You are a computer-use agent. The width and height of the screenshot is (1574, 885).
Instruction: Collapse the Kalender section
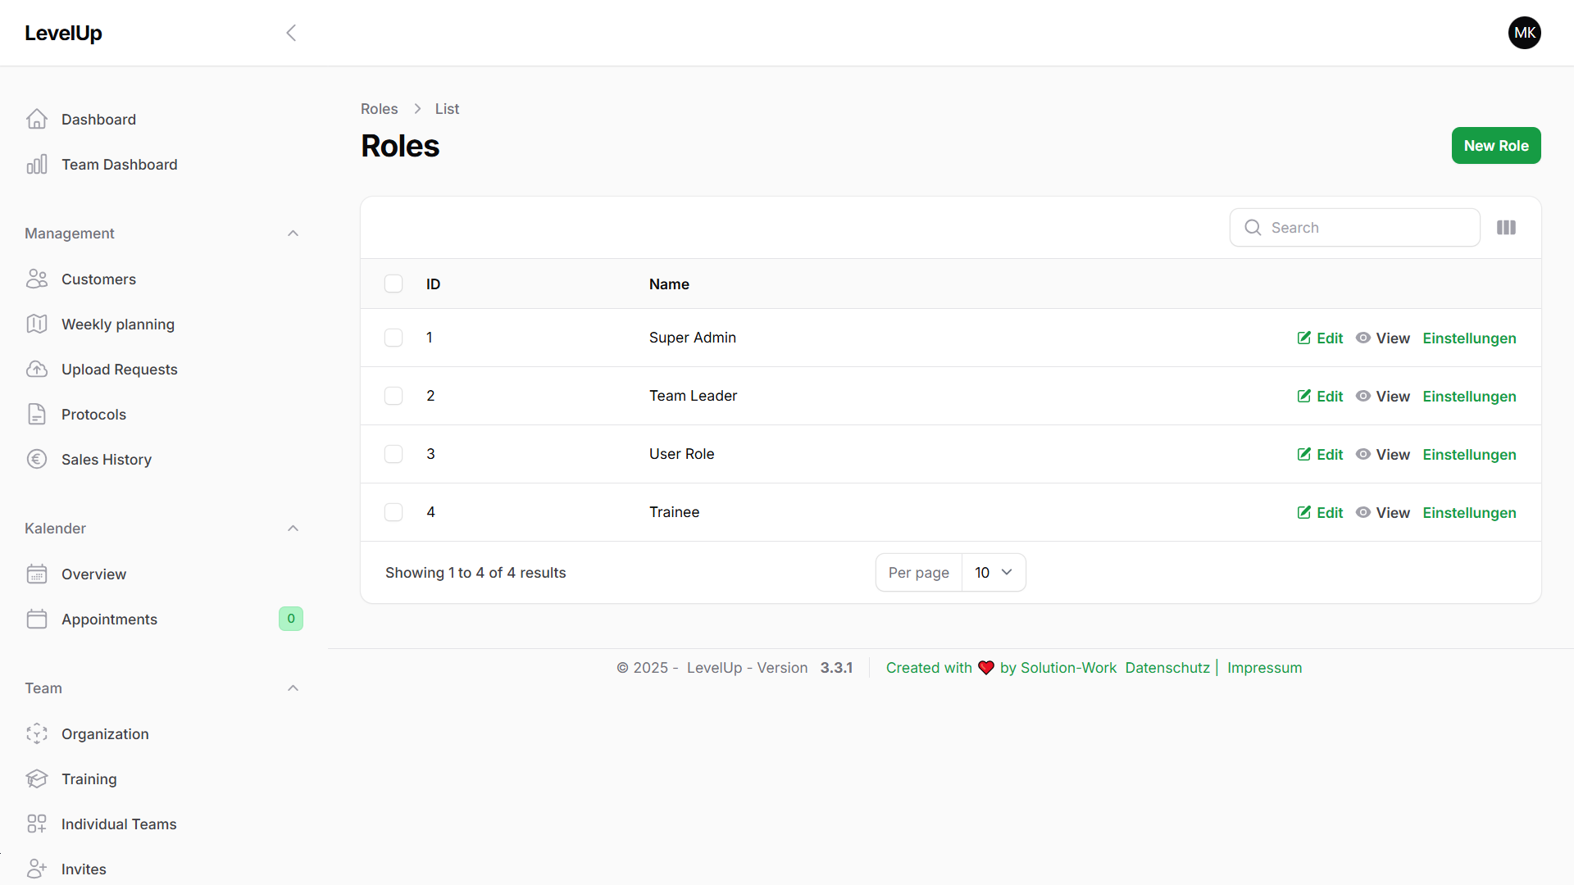(x=293, y=529)
